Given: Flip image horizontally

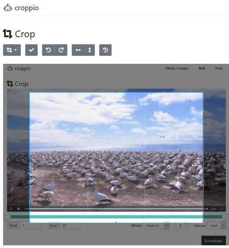Looking at the screenshot, I should click(x=78, y=50).
